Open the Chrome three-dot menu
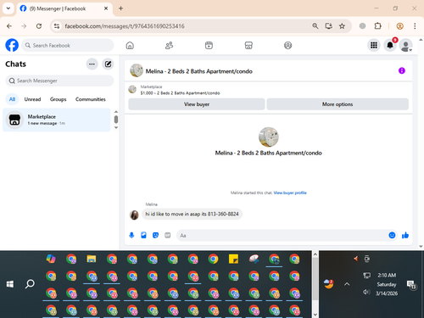424x318 pixels. pyautogui.click(x=415, y=26)
